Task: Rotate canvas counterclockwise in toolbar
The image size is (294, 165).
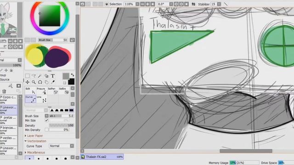Action: tap(176, 4)
